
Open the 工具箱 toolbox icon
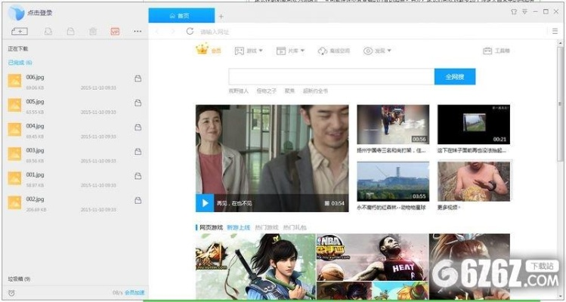[x=487, y=51]
